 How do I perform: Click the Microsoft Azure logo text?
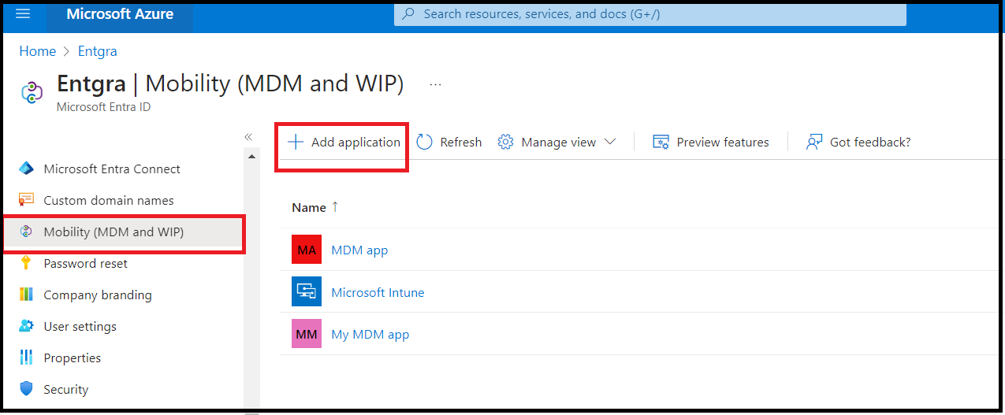pyautogui.click(x=120, y=14)
